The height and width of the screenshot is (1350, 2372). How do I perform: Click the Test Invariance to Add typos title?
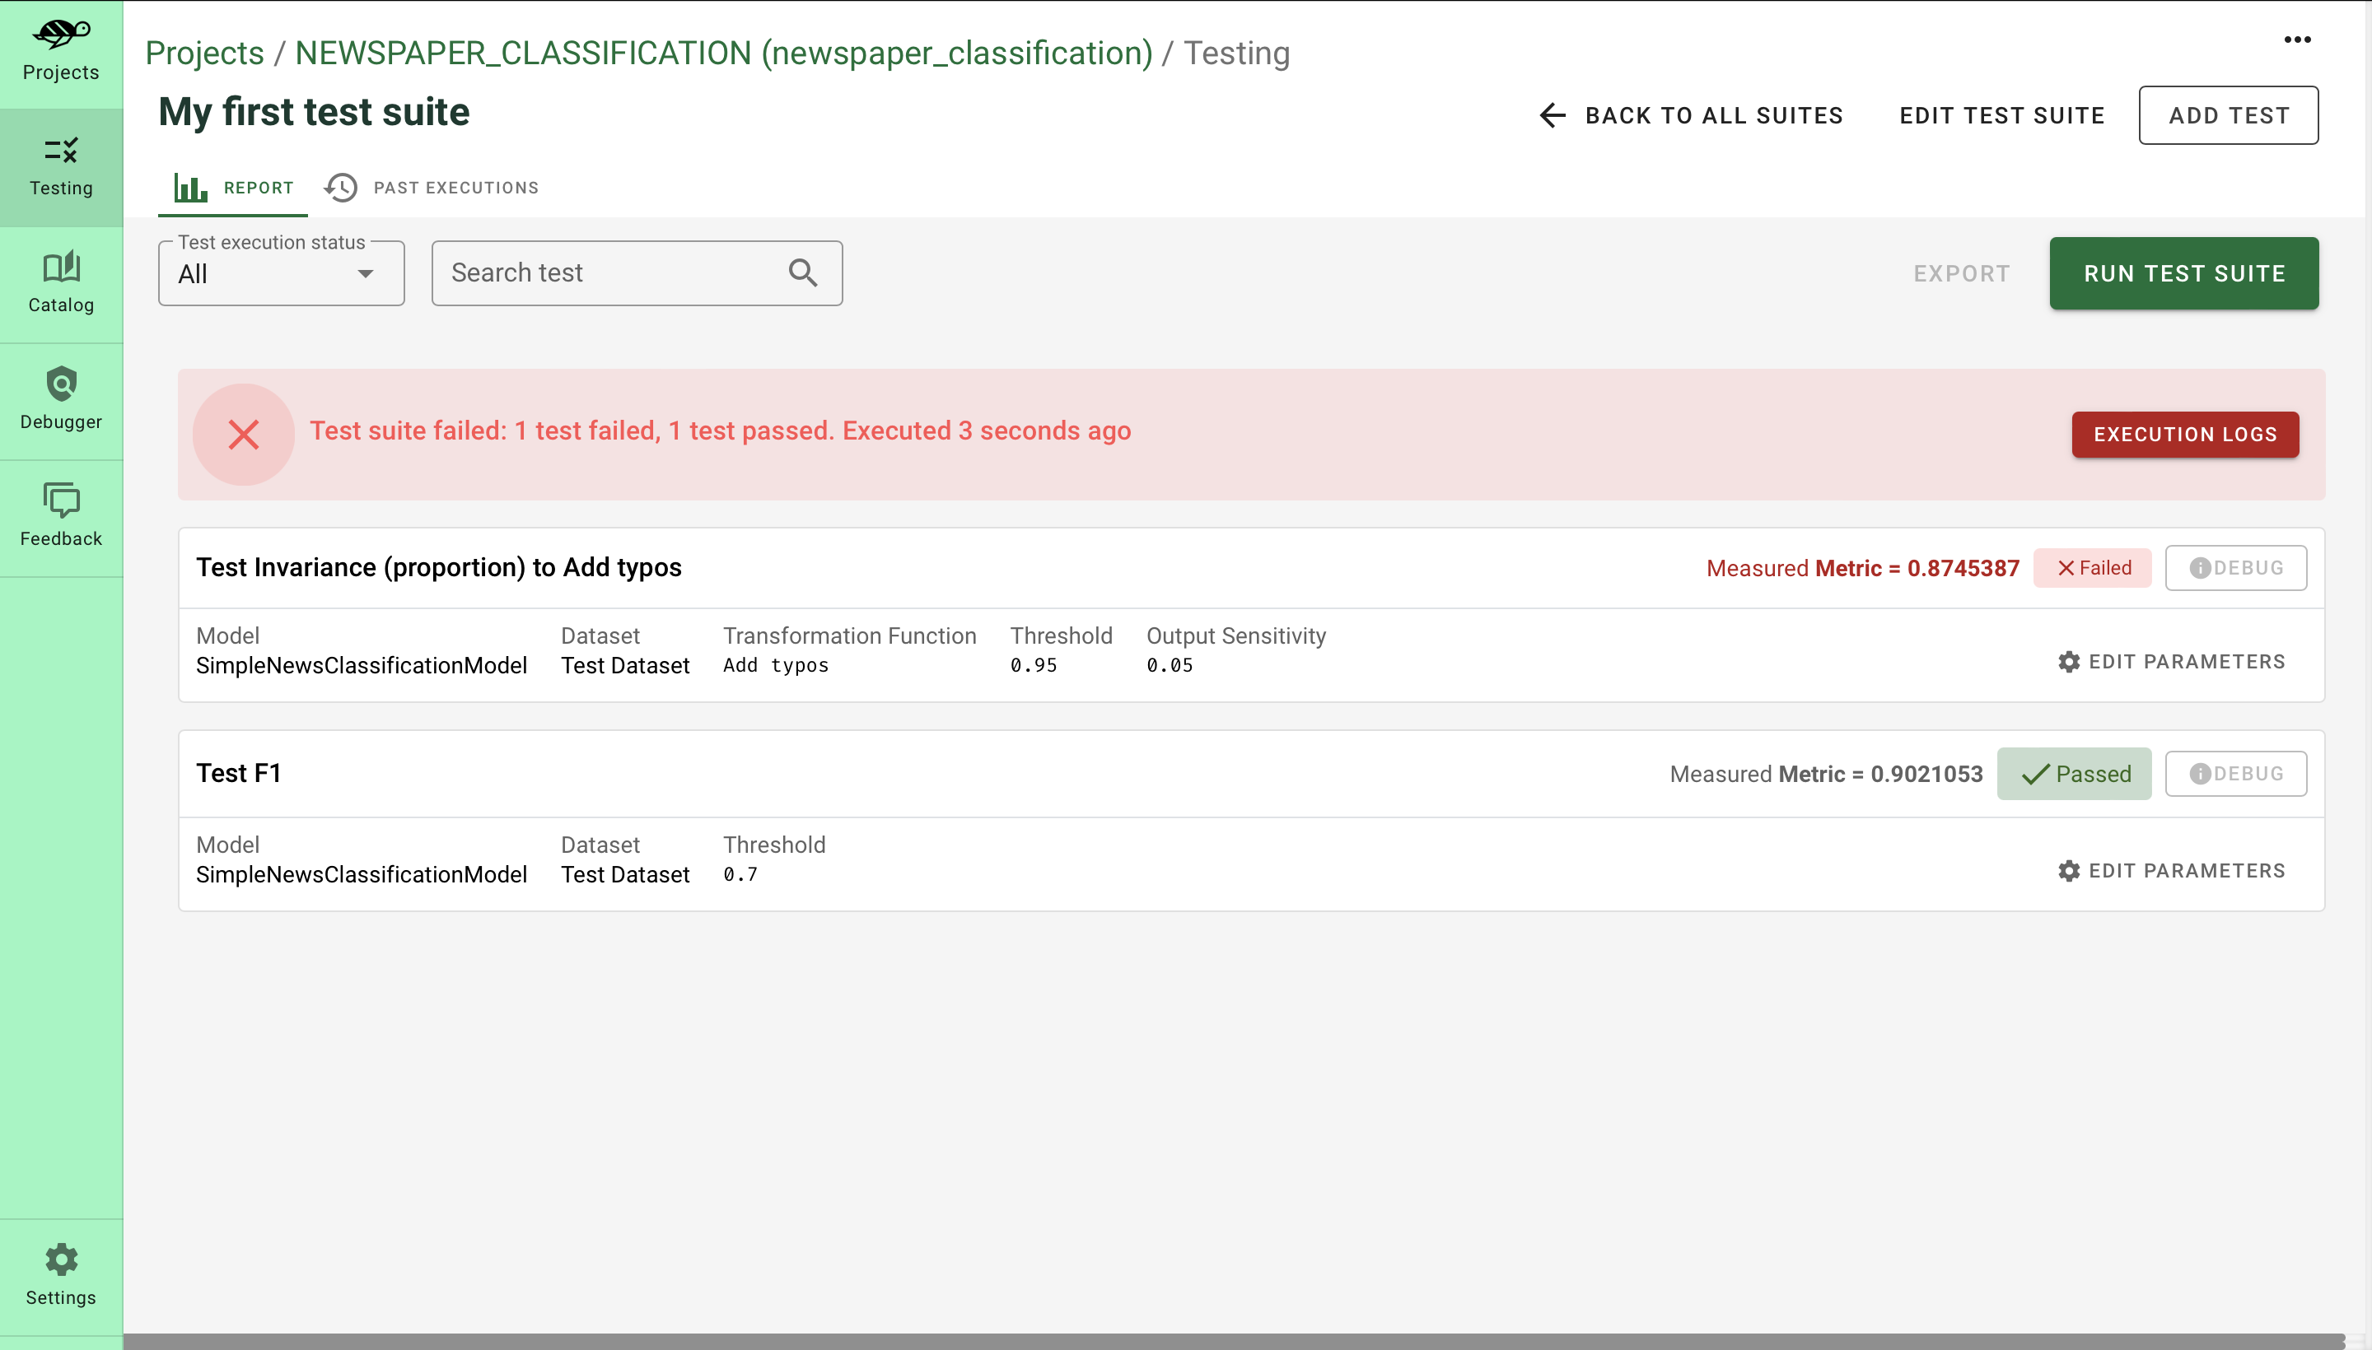[439, 566]
